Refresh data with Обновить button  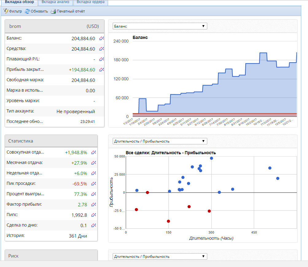[x=36, y=11]
